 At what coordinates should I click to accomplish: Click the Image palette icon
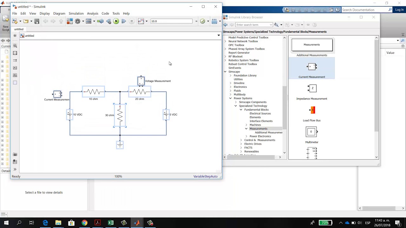(15, 75)
